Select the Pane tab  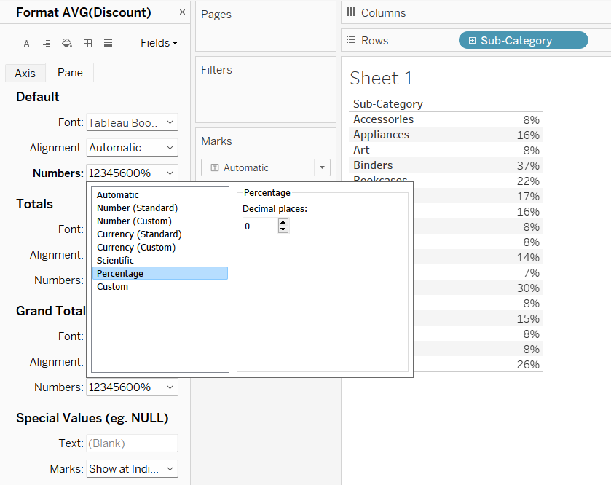tap(70, 73)
